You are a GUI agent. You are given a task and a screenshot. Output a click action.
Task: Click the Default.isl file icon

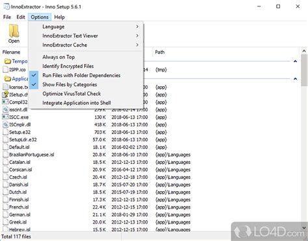5,147
